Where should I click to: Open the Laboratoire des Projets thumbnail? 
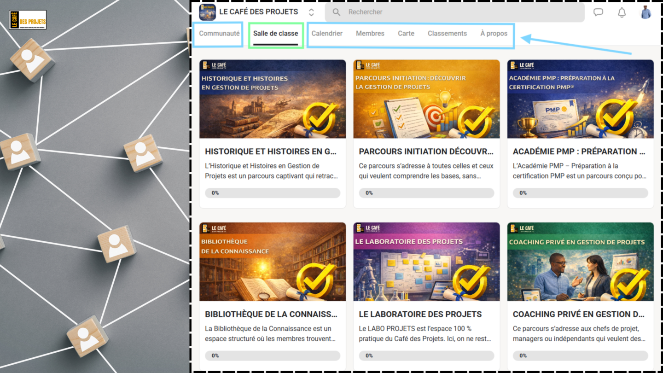coord(426,262)
